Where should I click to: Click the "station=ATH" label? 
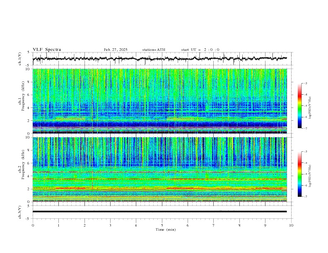pos(154,50)
